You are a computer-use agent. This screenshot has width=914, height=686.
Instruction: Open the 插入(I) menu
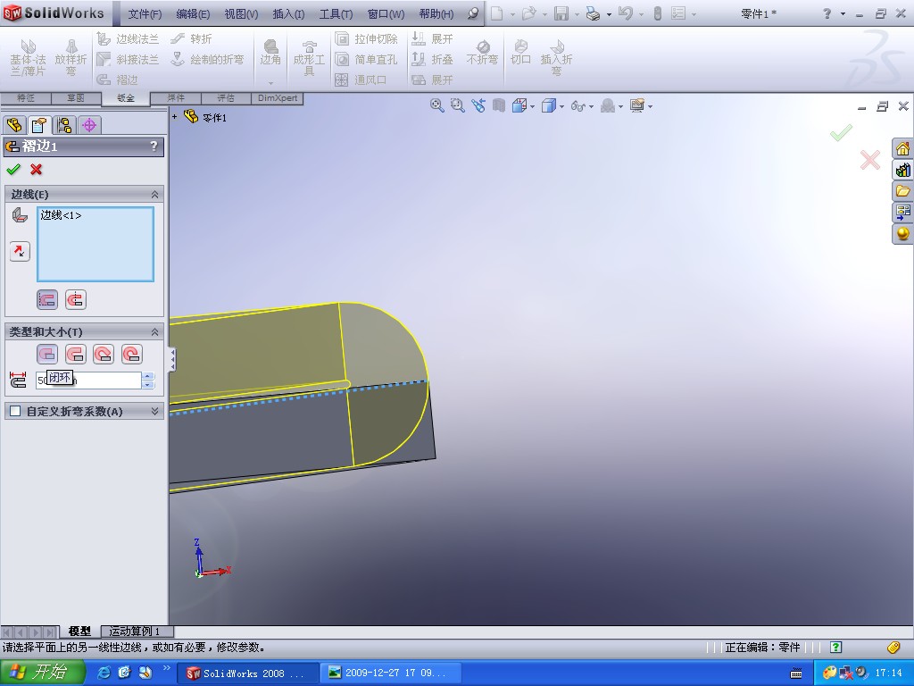288,14
